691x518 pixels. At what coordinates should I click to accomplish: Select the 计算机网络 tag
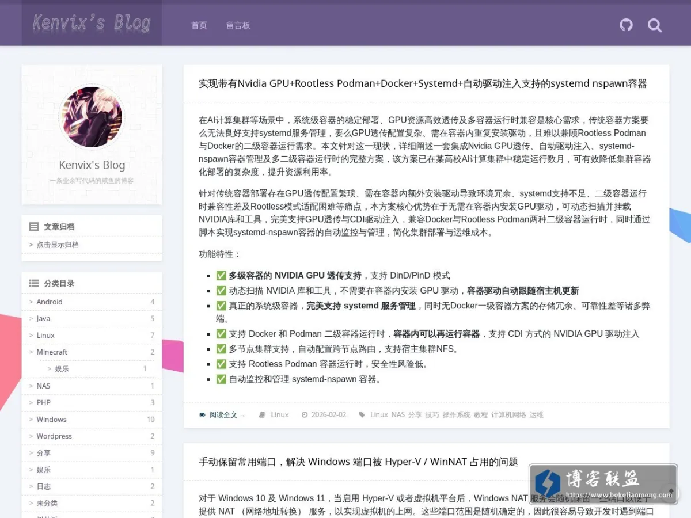pos(508,414)
